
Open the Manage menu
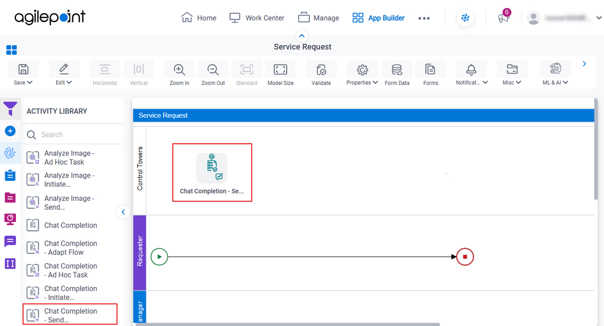(319, 18)
